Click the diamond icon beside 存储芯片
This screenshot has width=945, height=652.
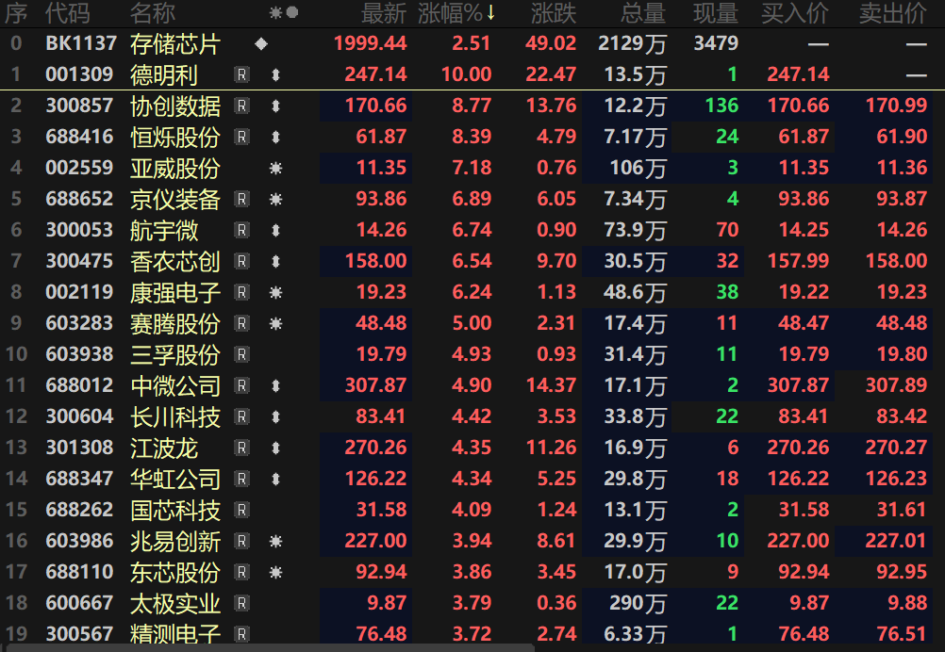coord(261,44)
